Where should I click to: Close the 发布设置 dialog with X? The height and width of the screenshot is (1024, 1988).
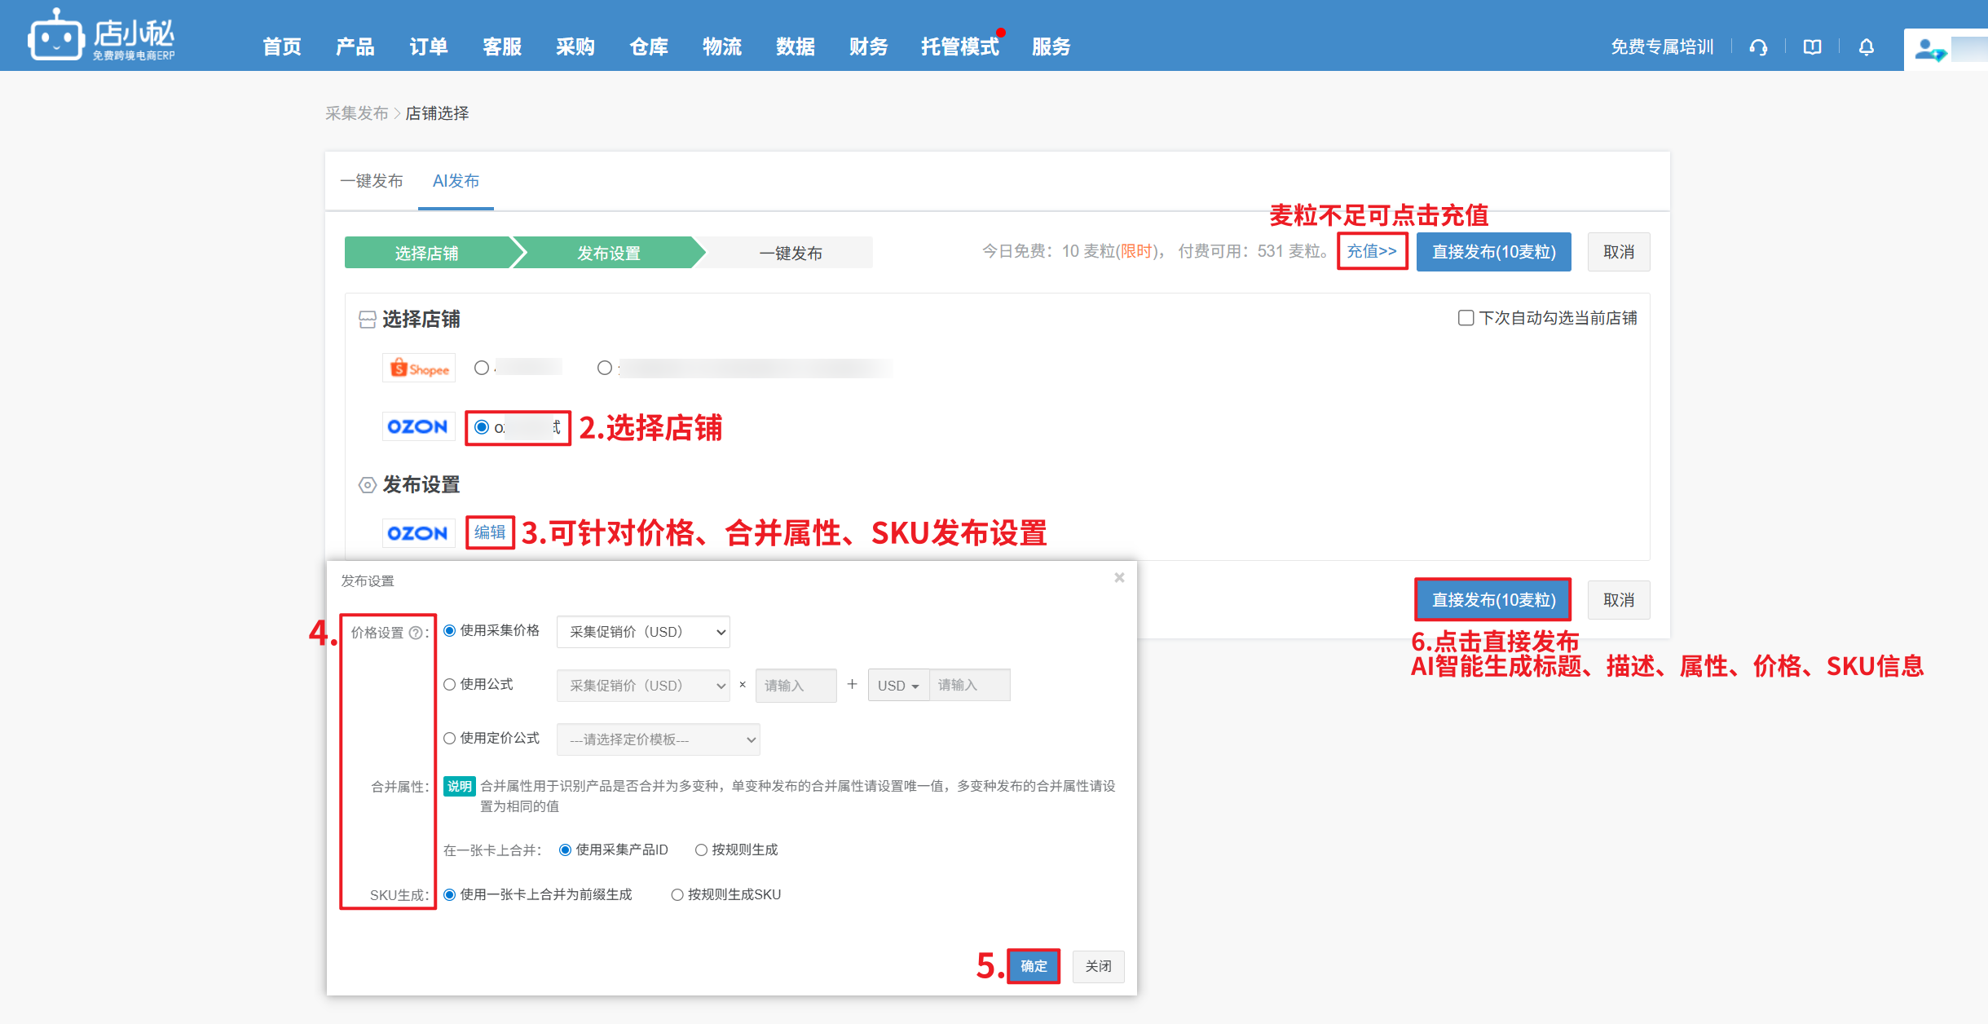pos(1119,577)
